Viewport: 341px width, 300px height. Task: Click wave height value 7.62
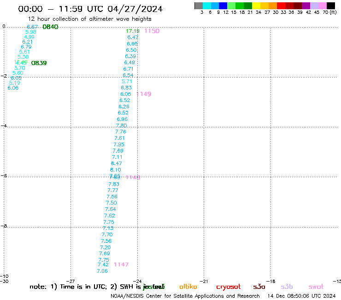109,216
